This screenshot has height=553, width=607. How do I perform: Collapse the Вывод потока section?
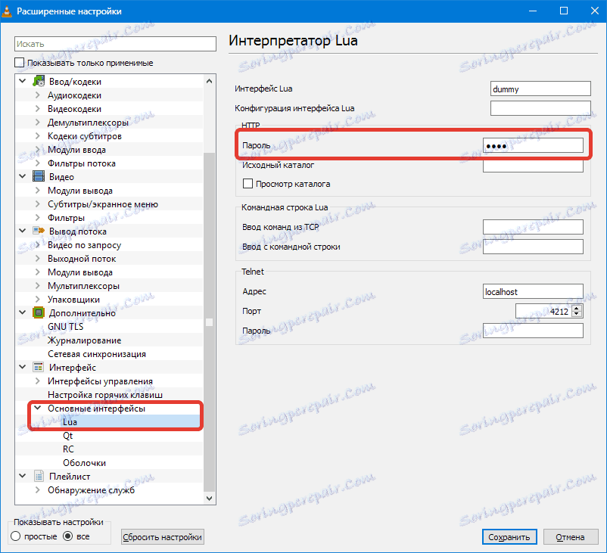[23, 231]
